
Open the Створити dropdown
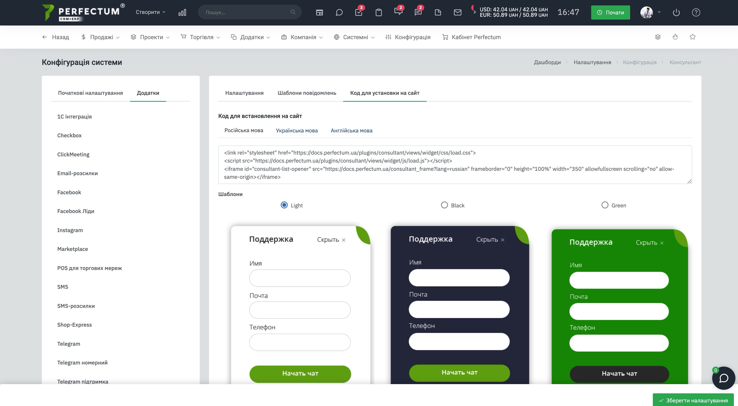click(x=151, y=12)
